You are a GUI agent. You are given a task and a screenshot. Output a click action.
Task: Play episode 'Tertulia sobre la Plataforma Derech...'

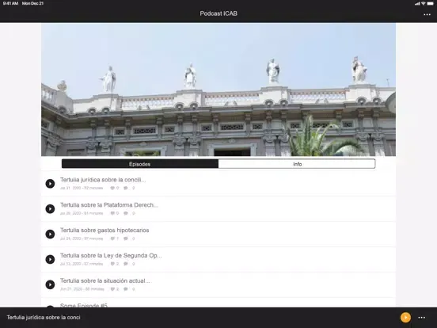click(50, 209)
